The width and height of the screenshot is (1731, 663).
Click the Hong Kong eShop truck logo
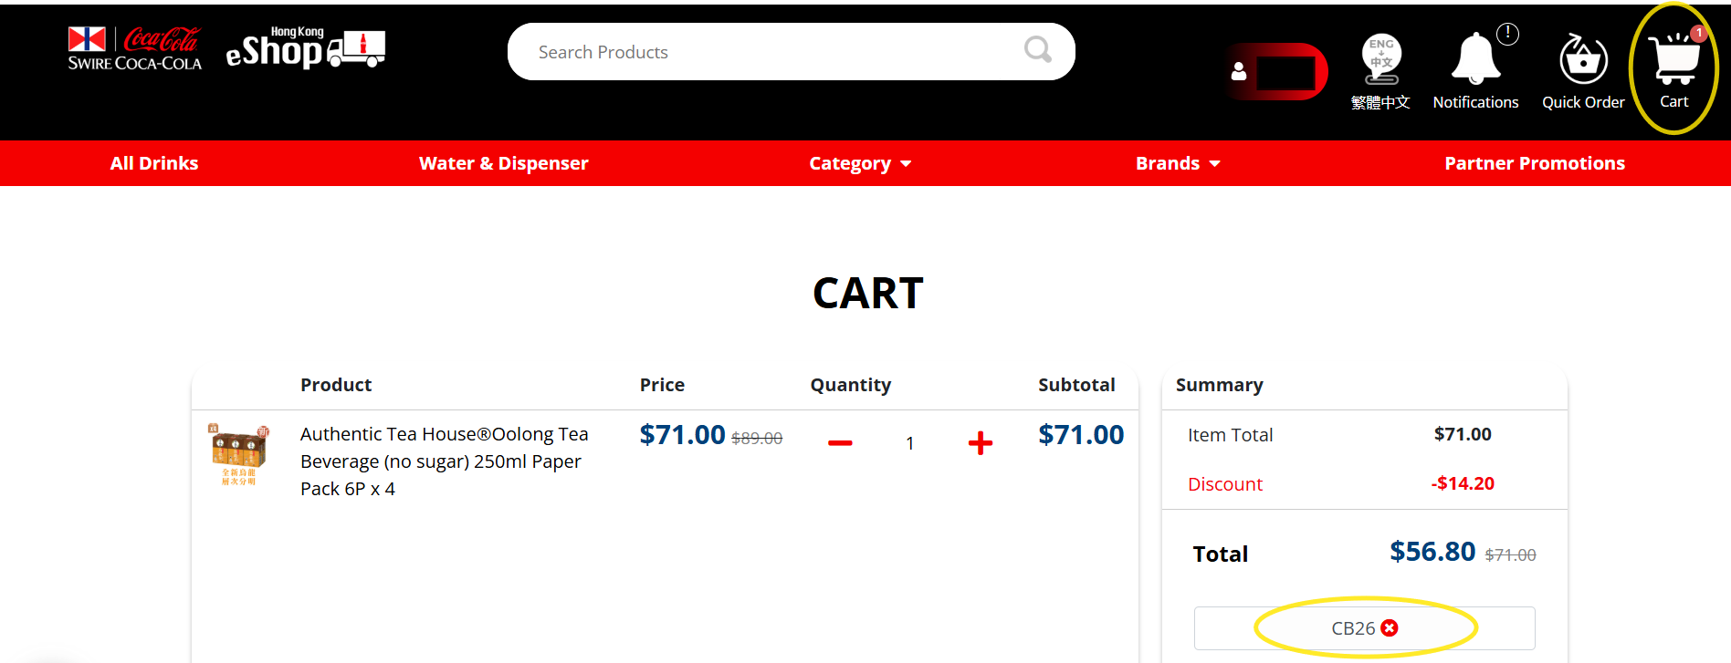coord(305,49)
